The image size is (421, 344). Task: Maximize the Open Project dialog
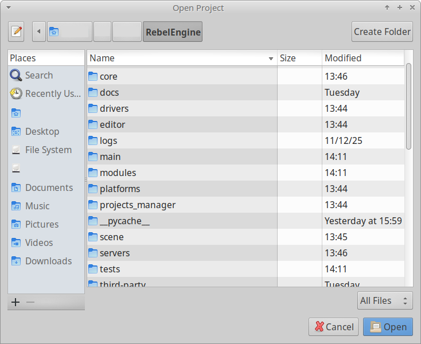point(400,7)
